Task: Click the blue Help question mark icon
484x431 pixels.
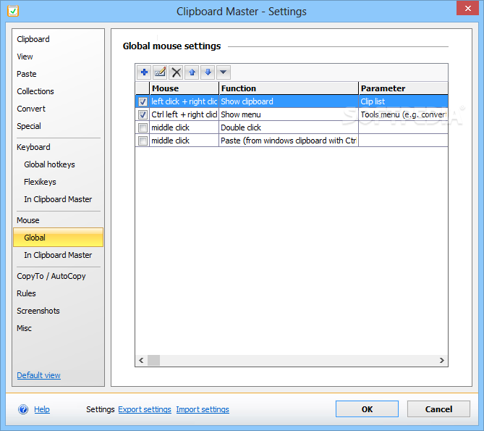Action: (23, 409)
